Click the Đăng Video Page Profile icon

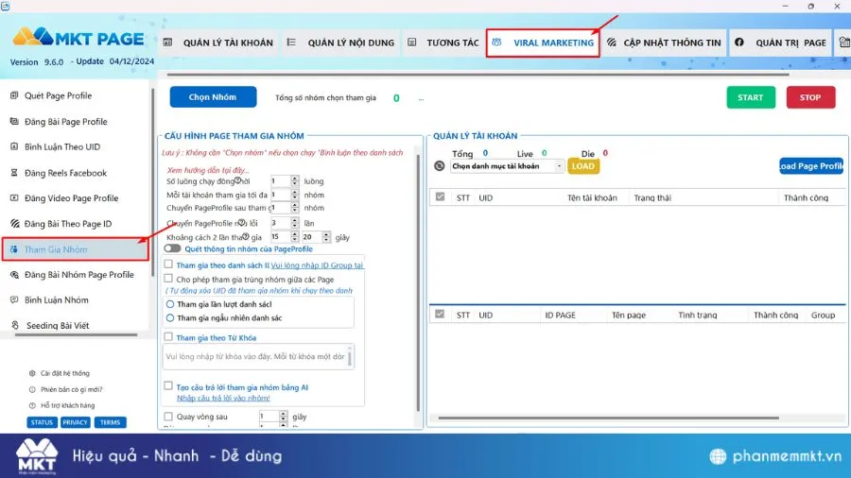[13, 199]
